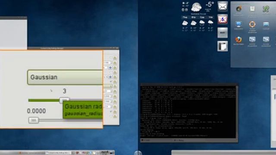The height and width of the screenshot is (155, 276).
Task: Open the Gaussian filter dropdown in magnifier
Action: 65,77
